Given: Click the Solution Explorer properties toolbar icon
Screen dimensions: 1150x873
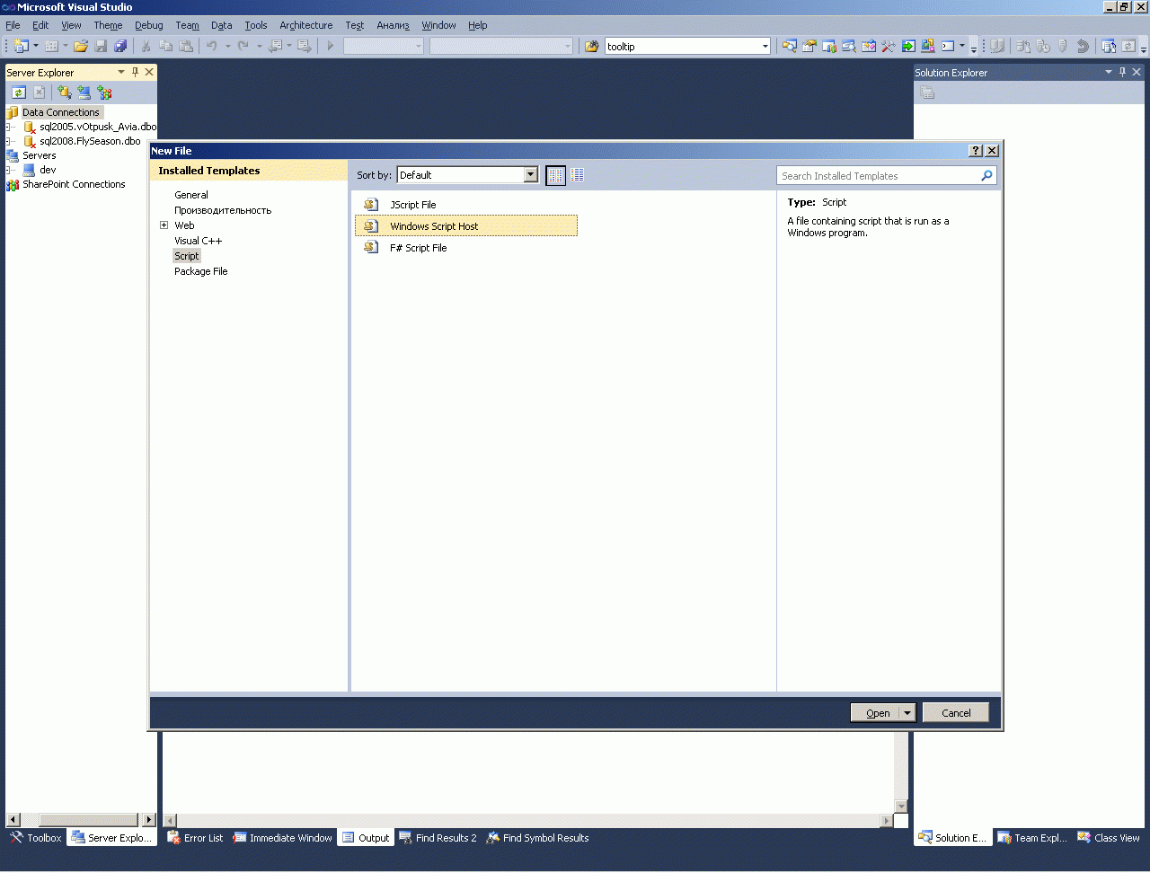Looking at the screenshot, I should 928,93.
